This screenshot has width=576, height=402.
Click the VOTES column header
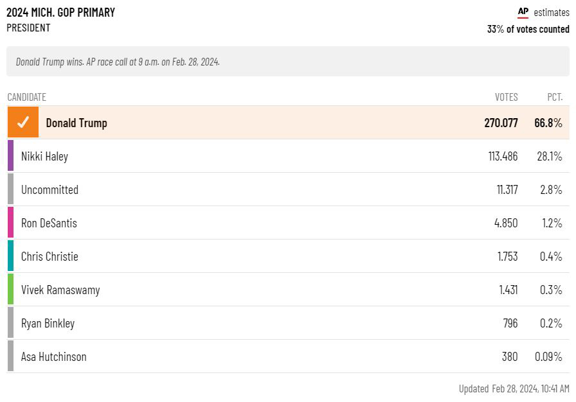click(506, 97)
